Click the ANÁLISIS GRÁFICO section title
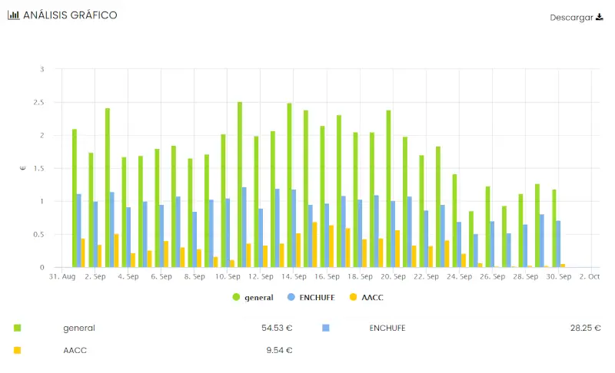The height and width of the screenshot is (373, 615). click(x=70, y=15)
